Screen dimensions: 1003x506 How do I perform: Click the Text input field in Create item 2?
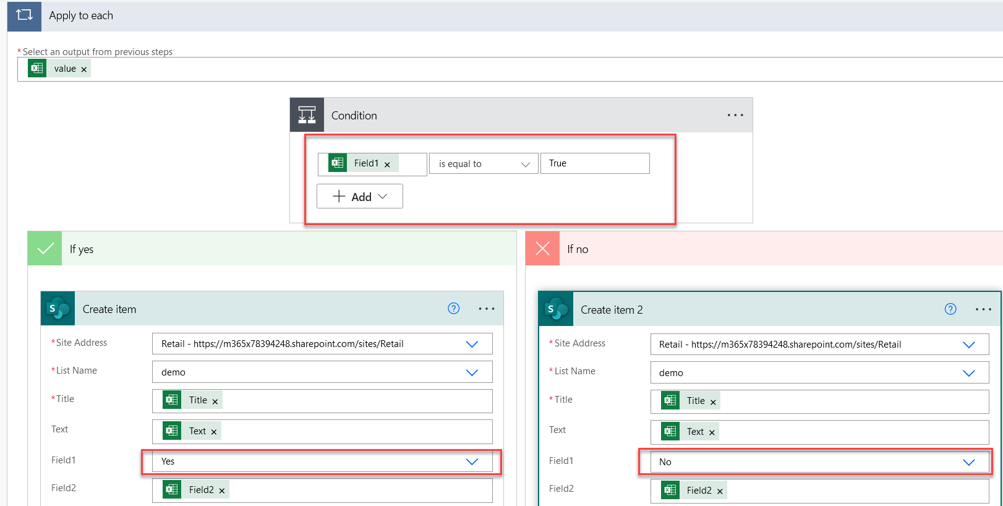tap(820, 431)
